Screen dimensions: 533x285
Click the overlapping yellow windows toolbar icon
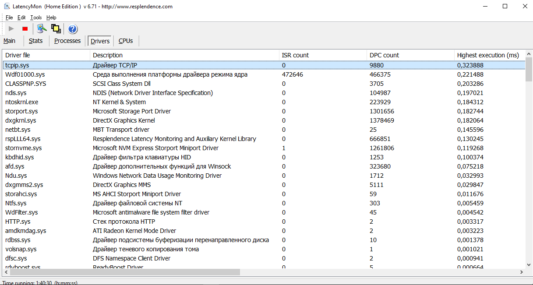pos(56,29)
